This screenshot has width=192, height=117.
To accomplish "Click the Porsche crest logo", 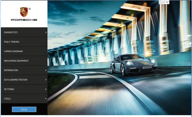I will 24,12.
